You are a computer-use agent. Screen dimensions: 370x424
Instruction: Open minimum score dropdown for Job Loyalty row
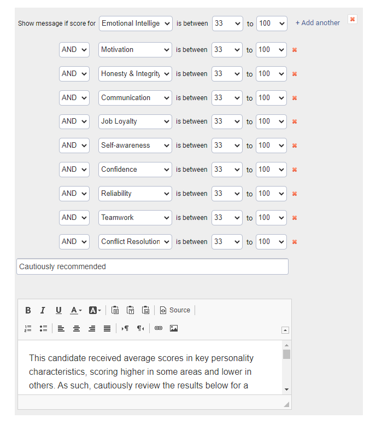pyautogui.click(x=227, y=121)
